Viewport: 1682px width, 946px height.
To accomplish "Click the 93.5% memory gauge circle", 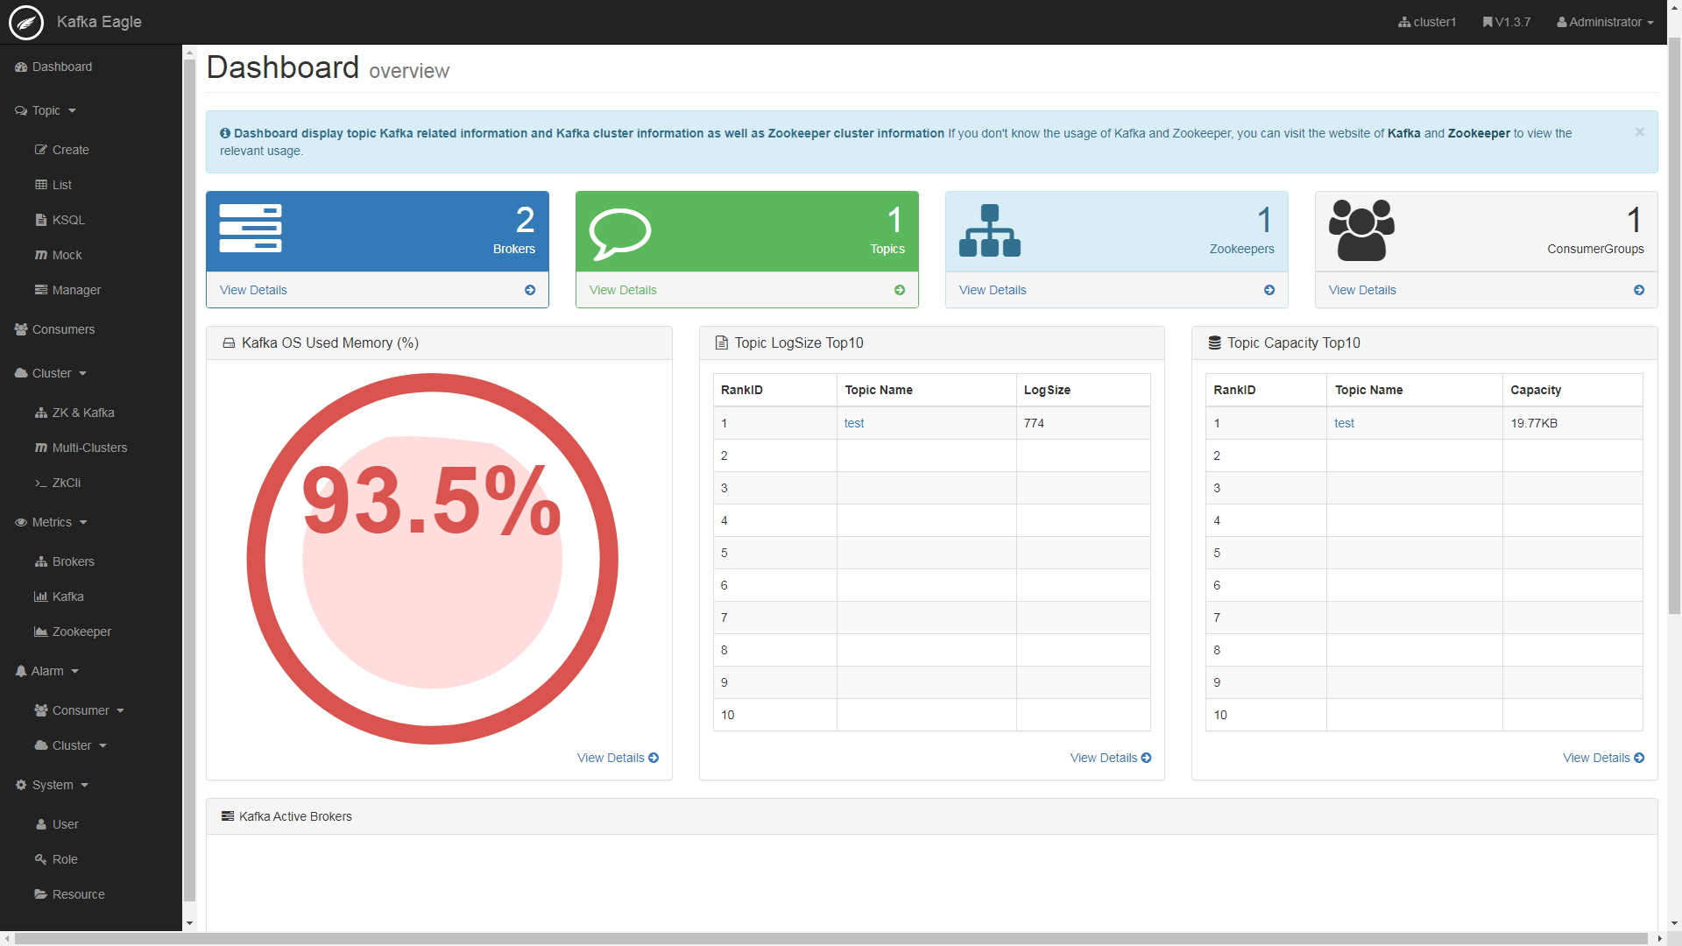I will pyautogui.click(x=432, y=559).
